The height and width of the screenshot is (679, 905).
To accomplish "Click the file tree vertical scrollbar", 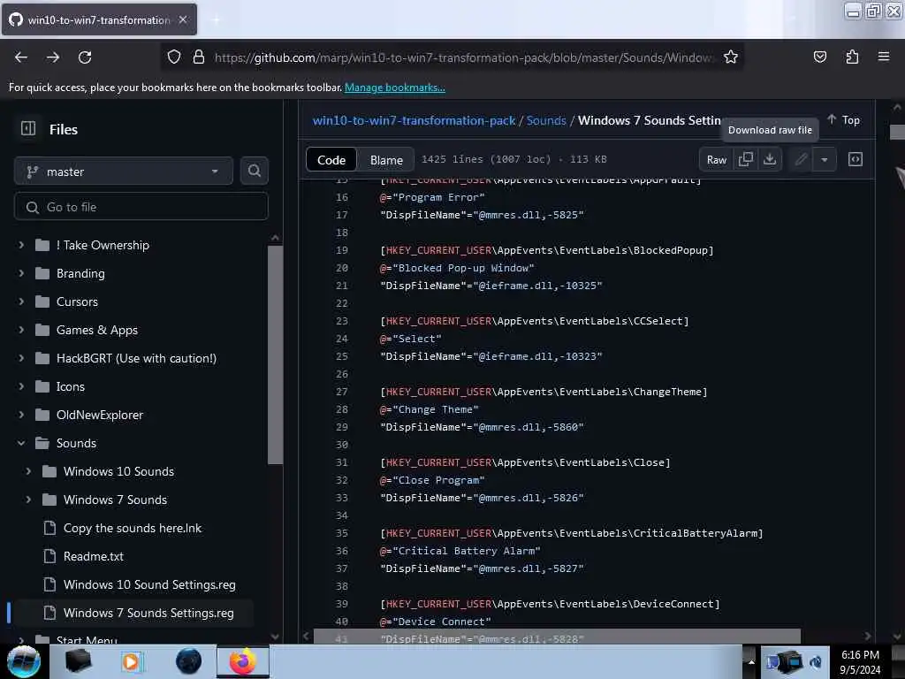I will [x=276, y=355].
